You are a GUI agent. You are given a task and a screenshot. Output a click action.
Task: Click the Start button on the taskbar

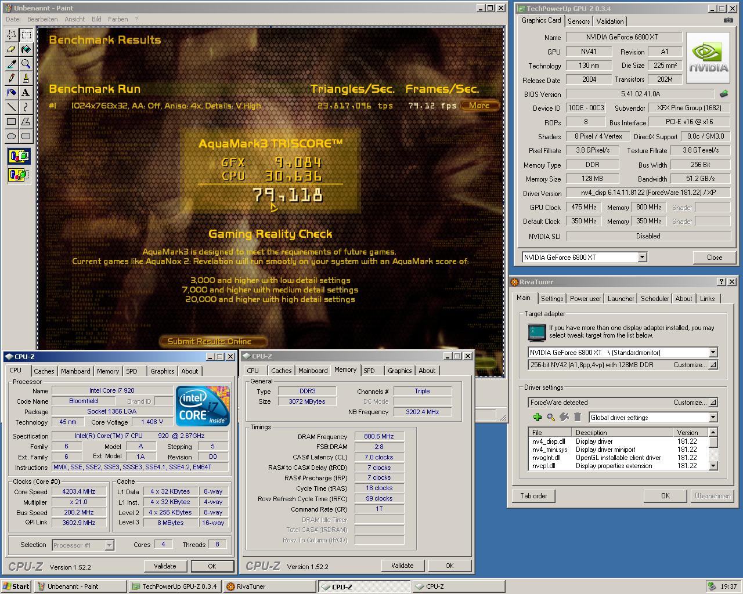pos(16,586)
